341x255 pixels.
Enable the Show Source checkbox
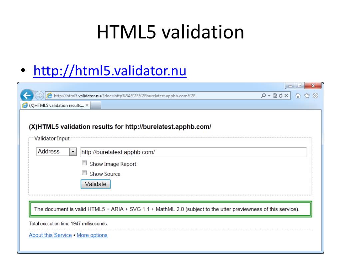[x=84, y=173]
